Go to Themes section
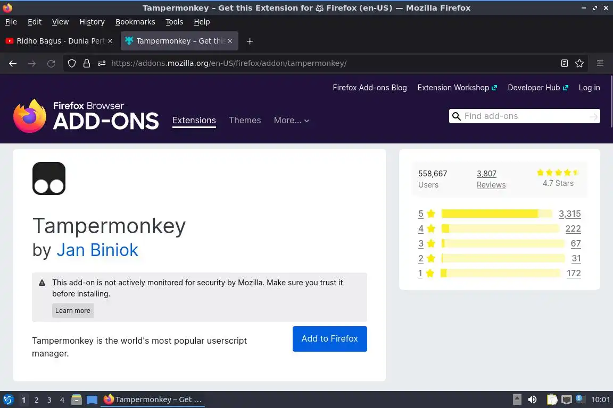Viewport: 613px width, 408px height. point(245,120)
